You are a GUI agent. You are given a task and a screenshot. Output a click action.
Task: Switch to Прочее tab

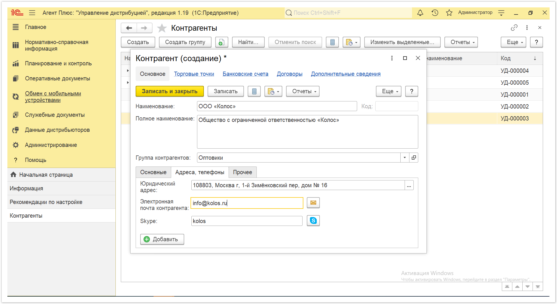243,172
